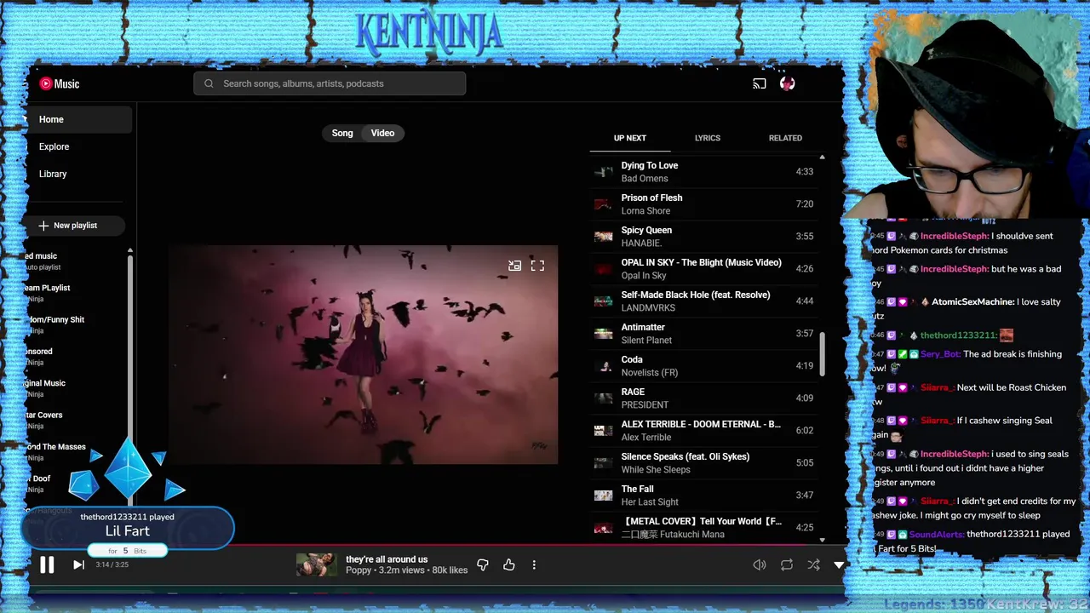Play OPAL IN SKY - The Blight
1090x613 pixels.
(x=703, y=269)
